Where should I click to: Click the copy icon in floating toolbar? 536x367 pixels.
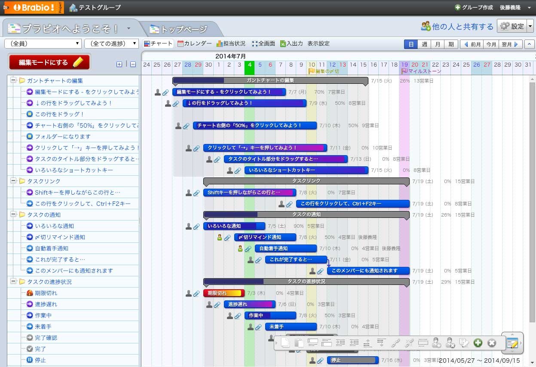[285, 343]
